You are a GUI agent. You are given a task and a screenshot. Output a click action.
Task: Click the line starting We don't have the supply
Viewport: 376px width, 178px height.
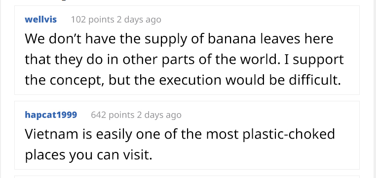[x=179, y=39]
